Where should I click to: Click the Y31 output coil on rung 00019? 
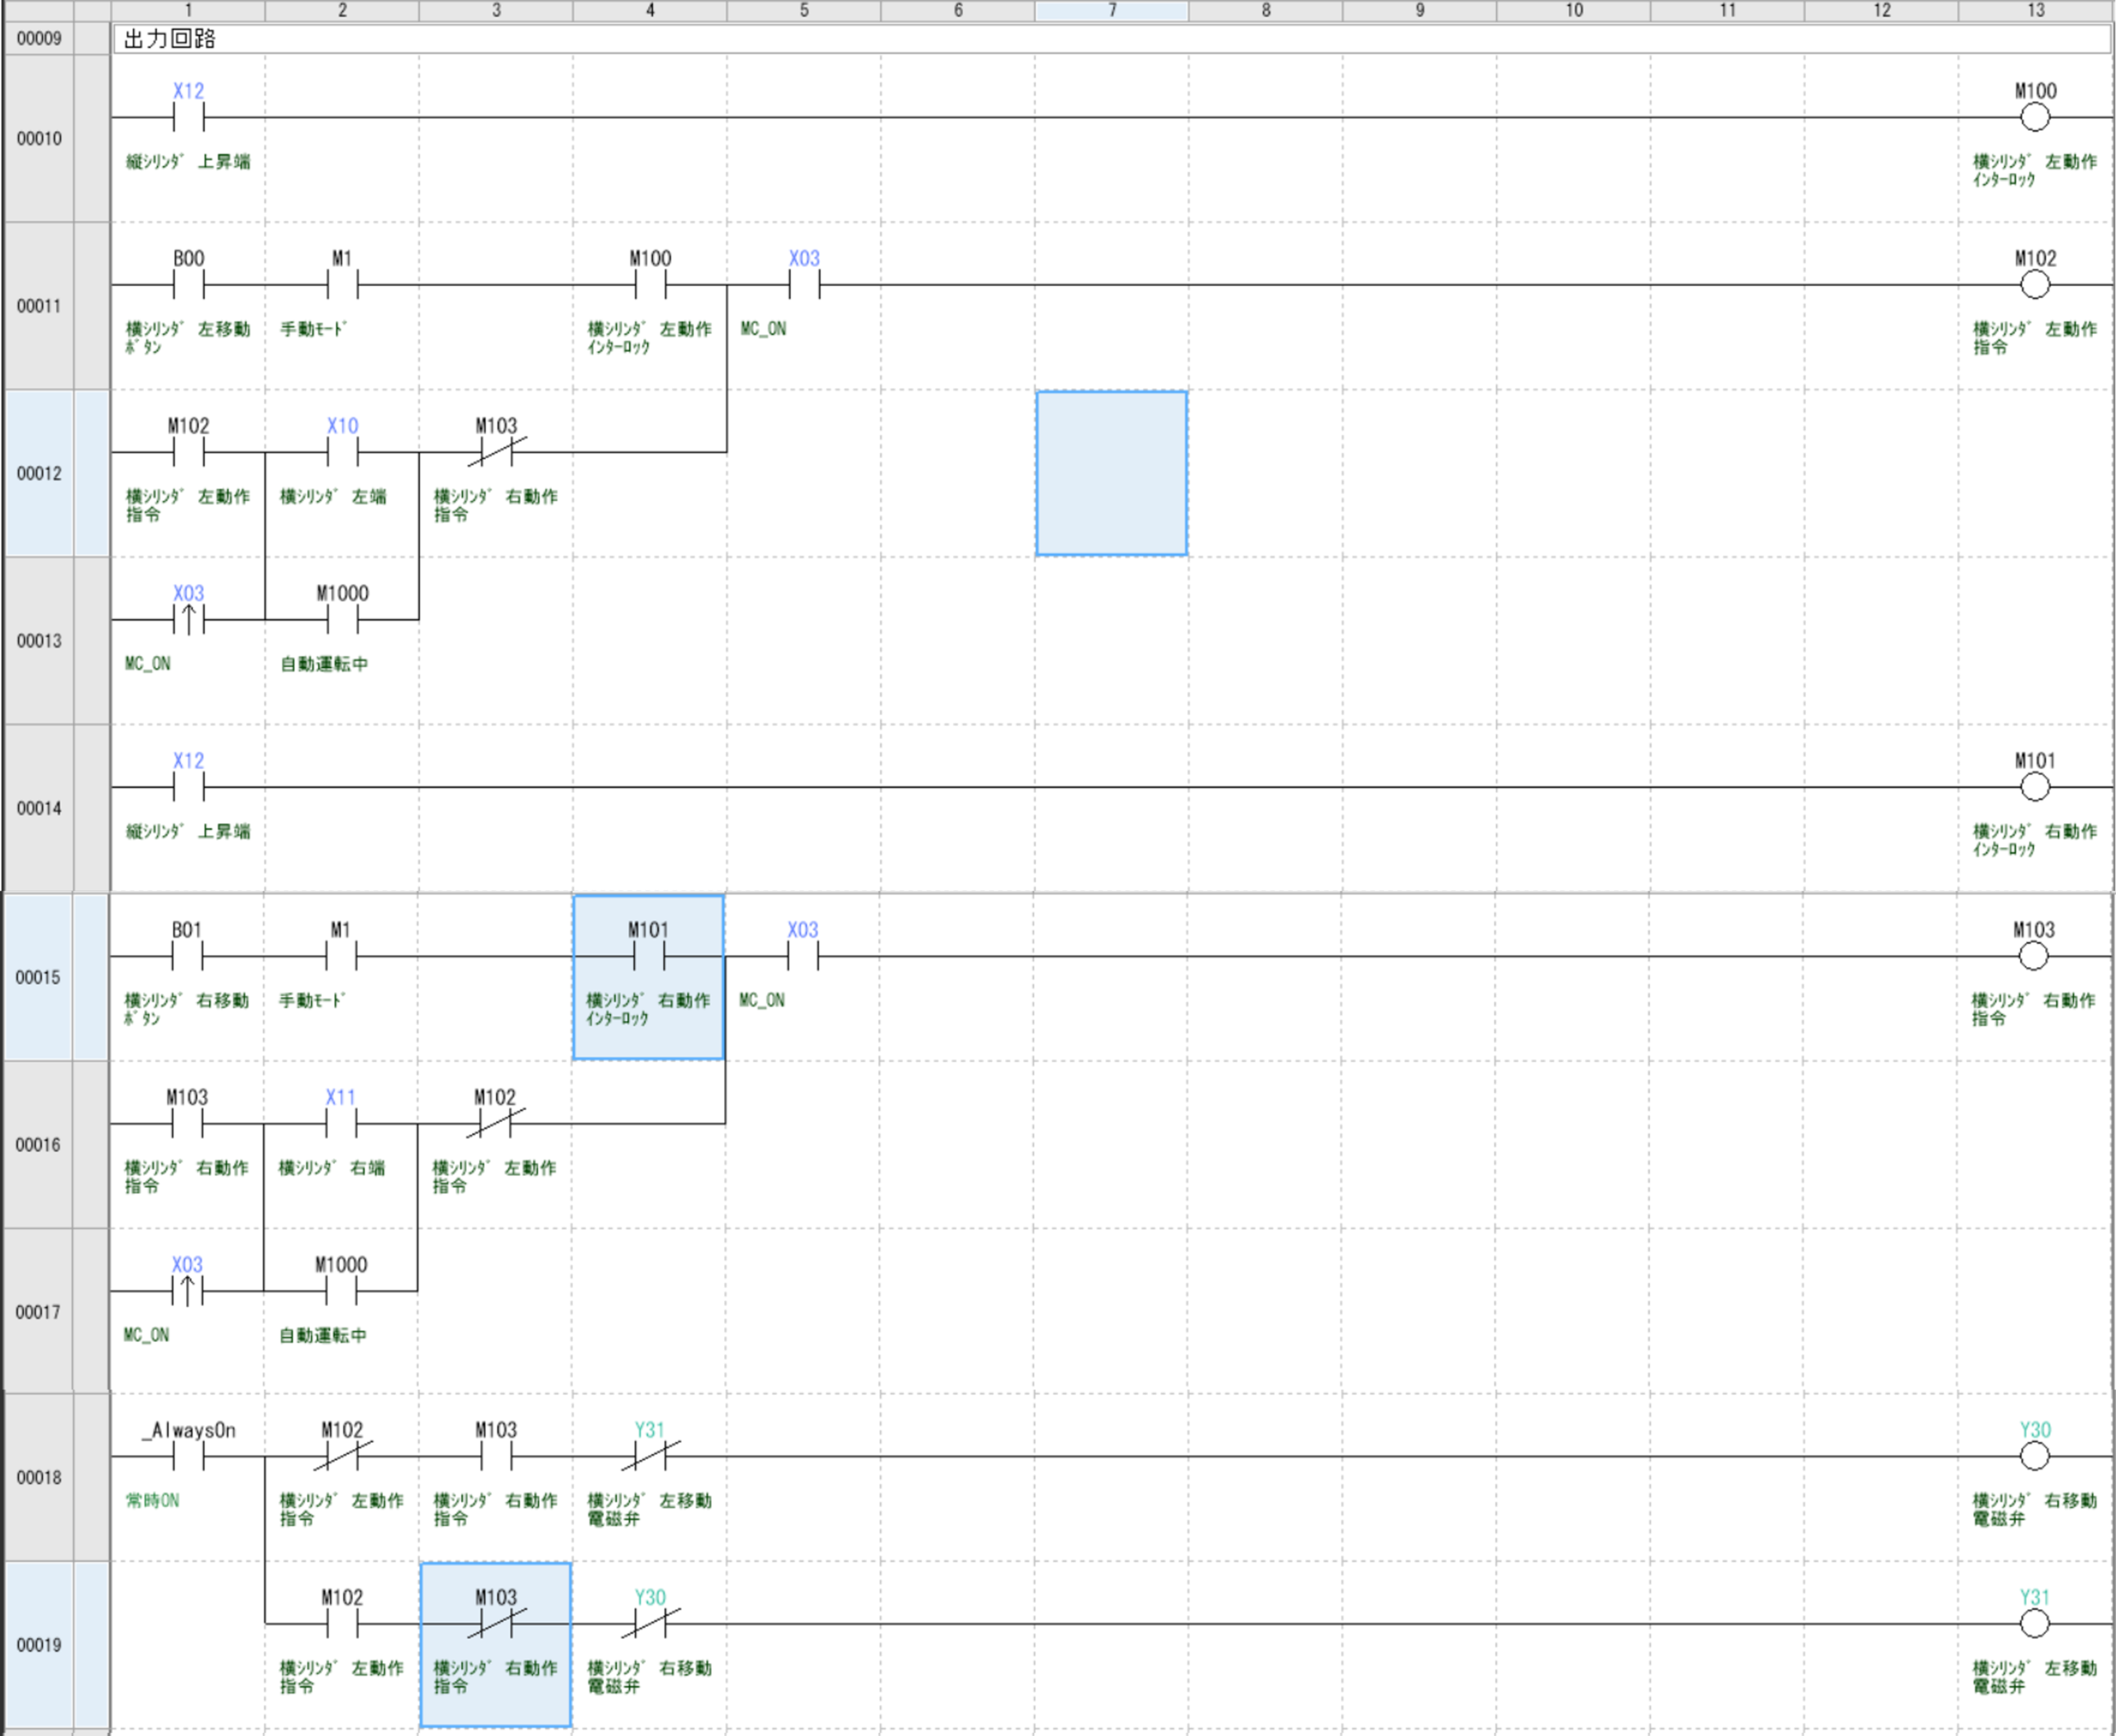click(x=2034, y=1624)
